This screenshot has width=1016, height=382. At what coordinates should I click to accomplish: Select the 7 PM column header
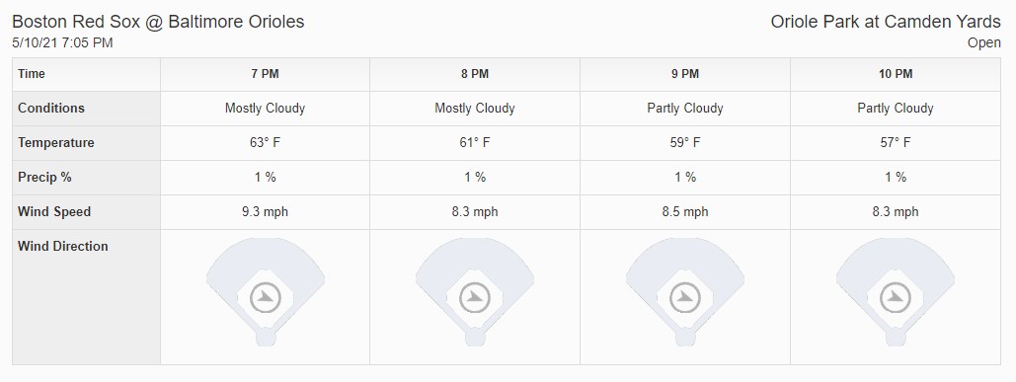[x=265, y=74]
